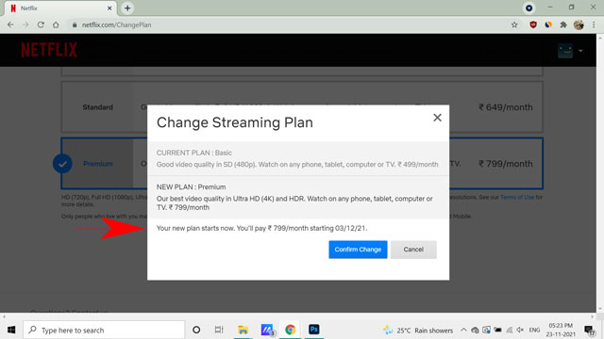Viewport: 604px width, 339px height.
Task: Open File Explorer from taskbar
Action: pyautogui.click(x=243, y=330)
